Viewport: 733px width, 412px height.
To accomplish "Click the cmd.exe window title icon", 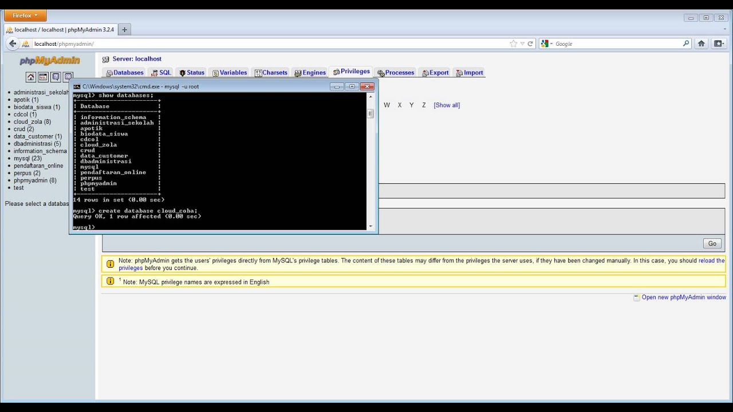I will coord(77,86).
